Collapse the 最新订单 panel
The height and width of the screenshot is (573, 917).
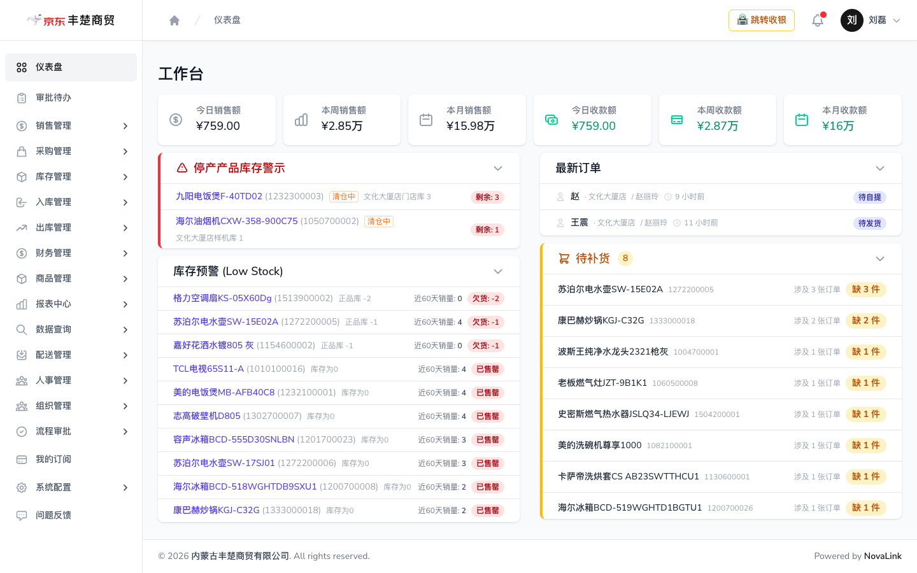[880, 168]
